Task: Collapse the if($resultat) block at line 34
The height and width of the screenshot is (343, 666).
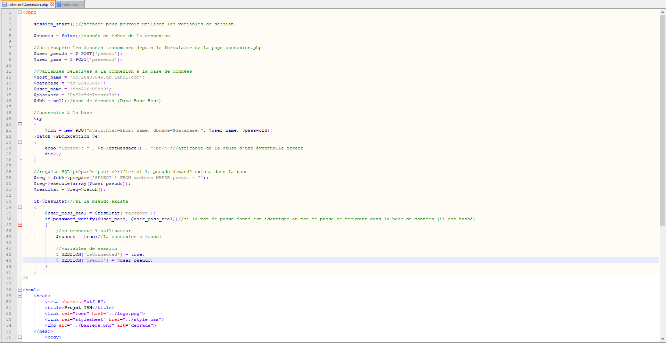Action: pos(20,207)
